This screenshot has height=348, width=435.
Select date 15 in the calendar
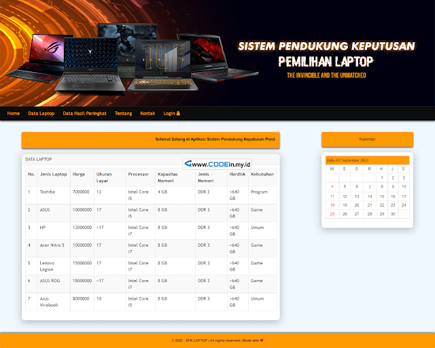tap(382, 196)
